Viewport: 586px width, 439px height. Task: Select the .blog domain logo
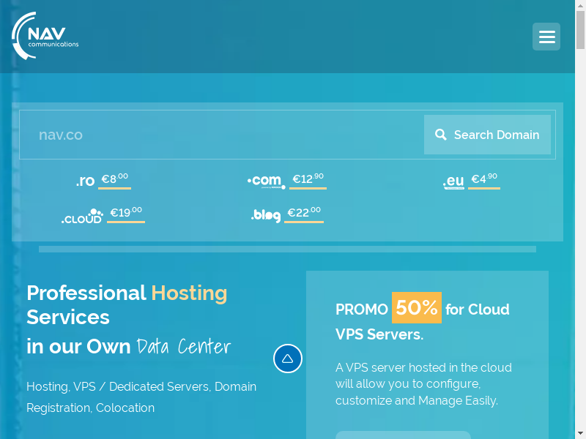(265, 215)
